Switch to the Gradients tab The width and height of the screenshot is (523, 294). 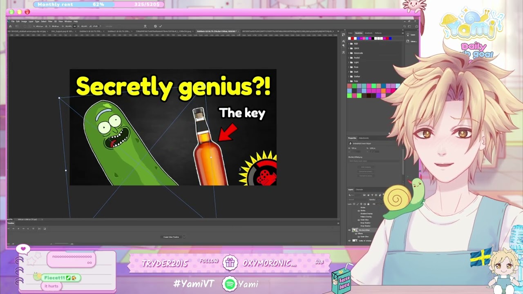[x=369, y=33]
